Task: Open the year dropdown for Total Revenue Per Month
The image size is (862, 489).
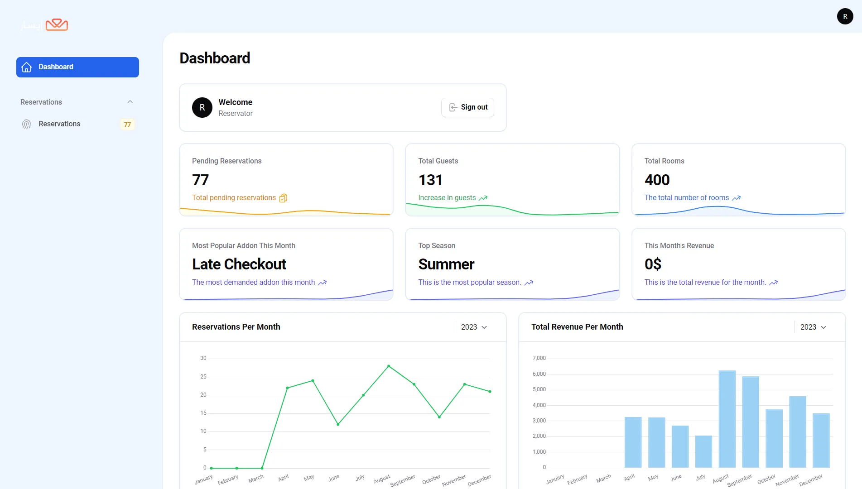Action: pos(813,327)
